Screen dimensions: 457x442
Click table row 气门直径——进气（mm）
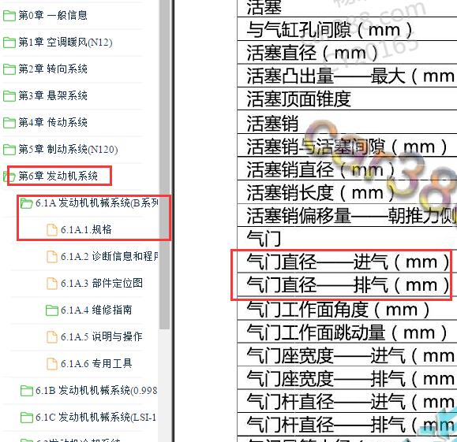tap(347, 262)
